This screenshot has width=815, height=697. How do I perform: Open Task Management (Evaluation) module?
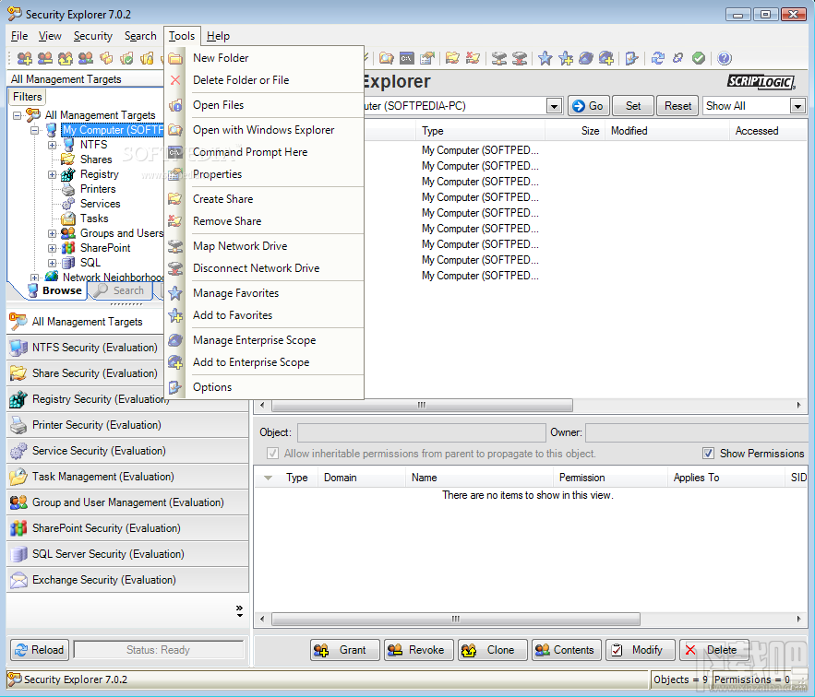pyautogui.click(x=127, y=477)
